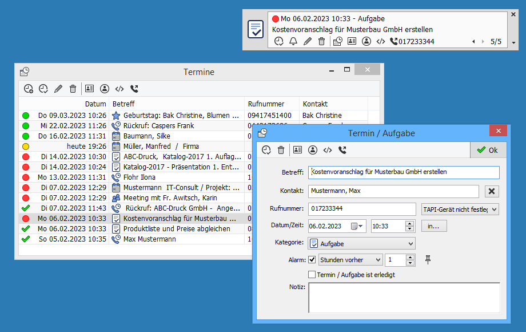Expand the 'Stunden vorher' alarm unit dropdown

(350, 260)
